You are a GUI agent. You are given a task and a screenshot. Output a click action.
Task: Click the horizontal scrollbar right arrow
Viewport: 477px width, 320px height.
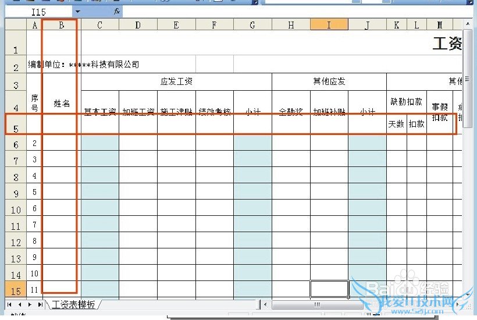457,304
